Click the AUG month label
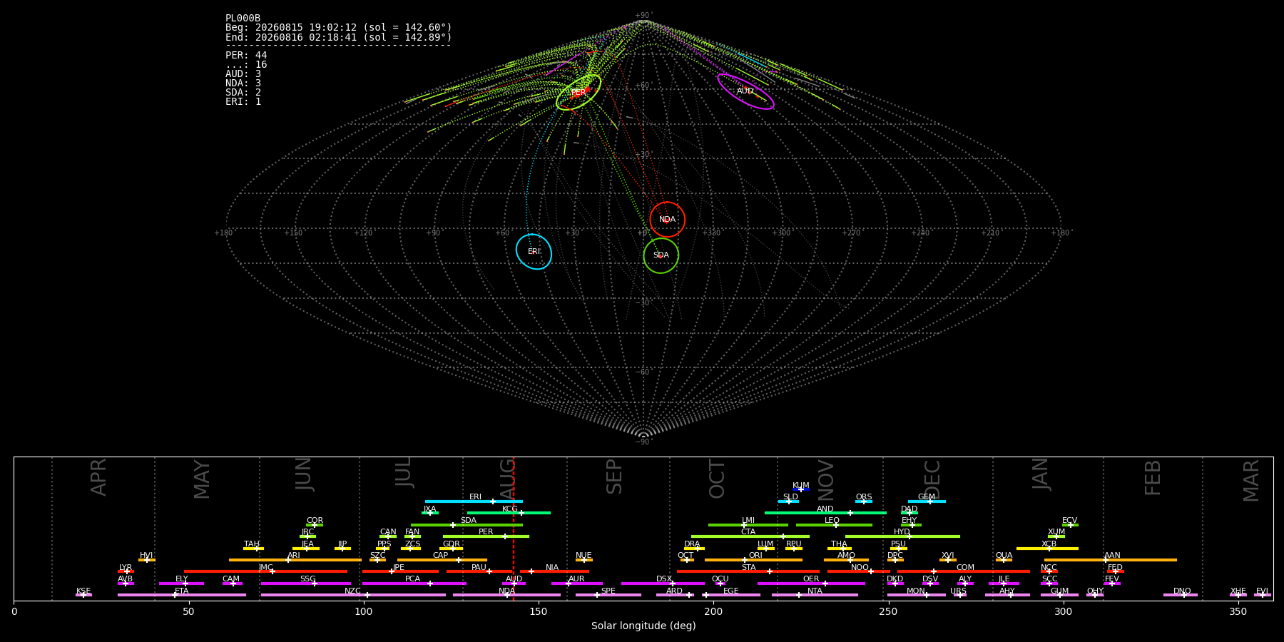1284x642 pixels. 508,477
